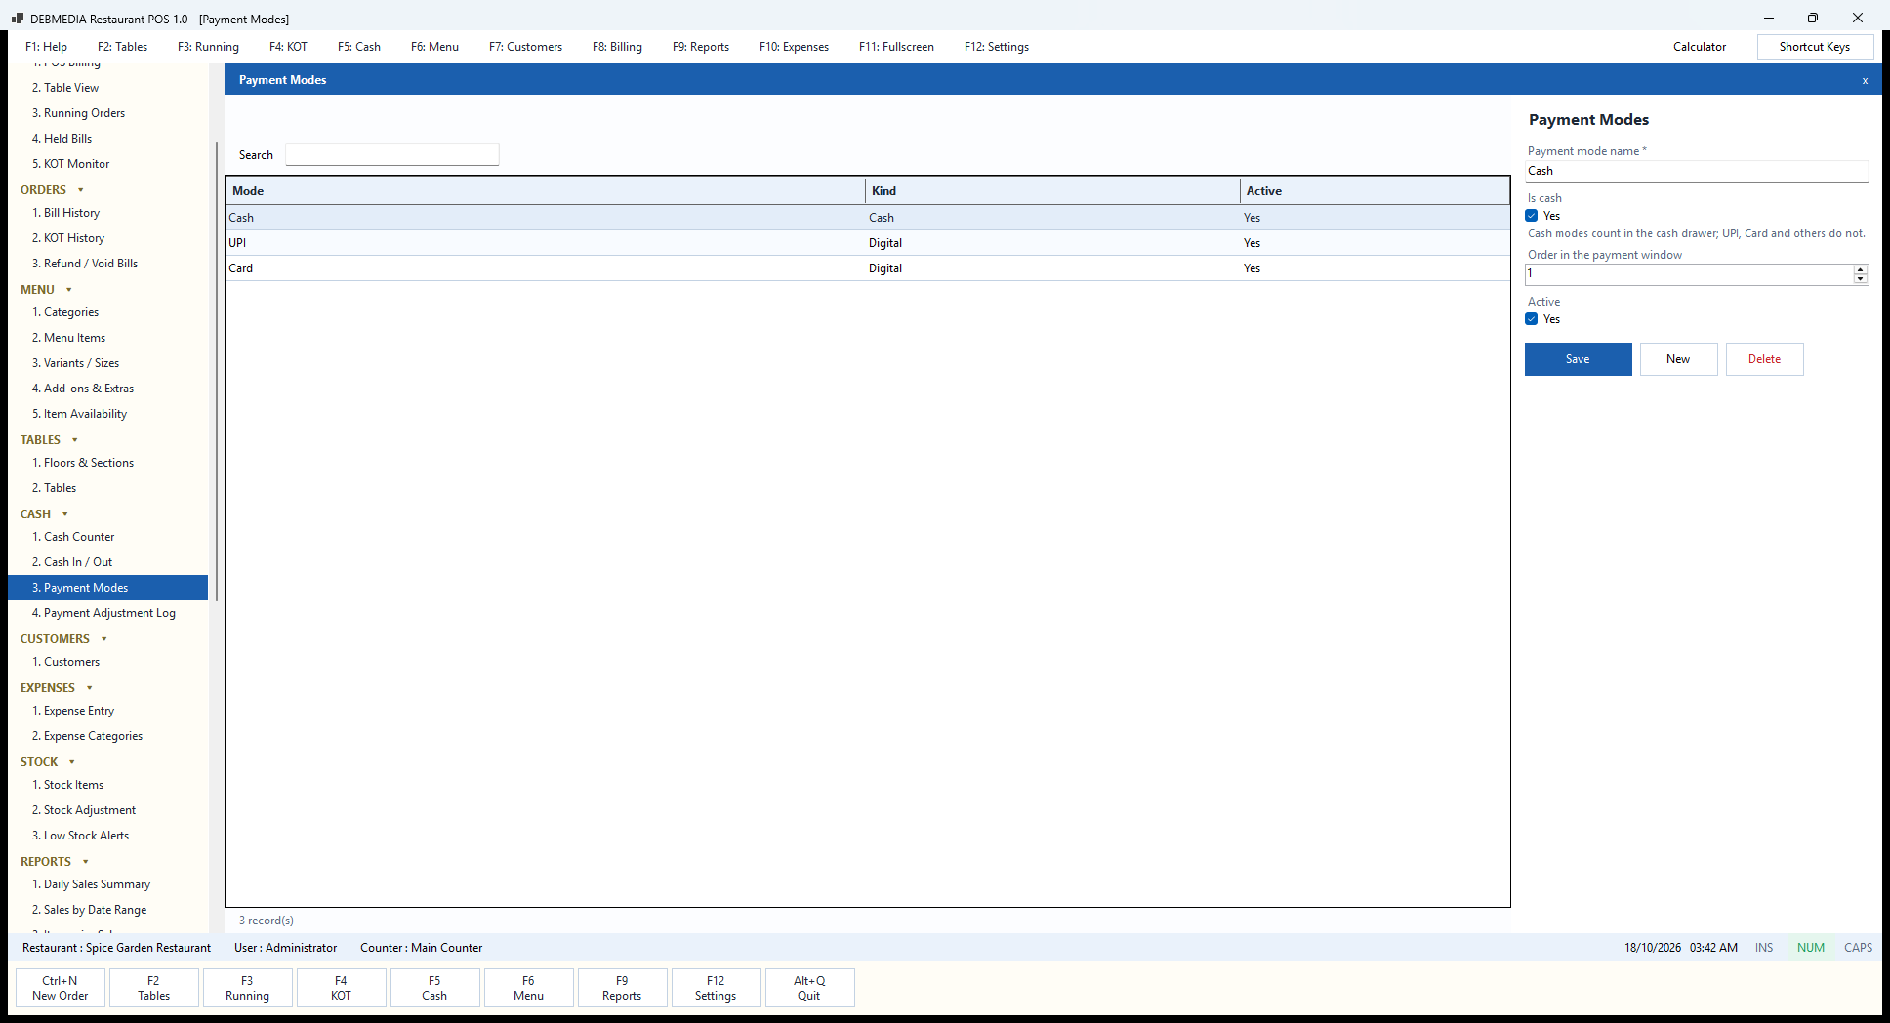Collapse the EXPENSES sidebar section

[90, 688]
